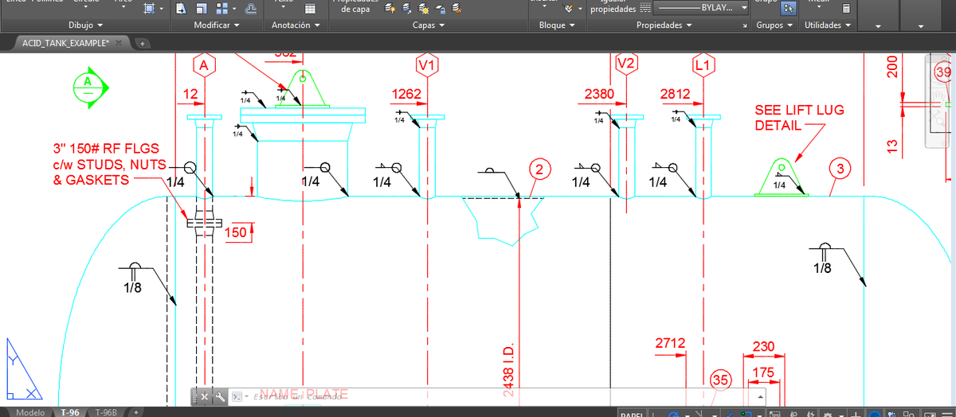956x417 pixels.
Task: Expand the Modificar panel
Action: pos(217,25)
